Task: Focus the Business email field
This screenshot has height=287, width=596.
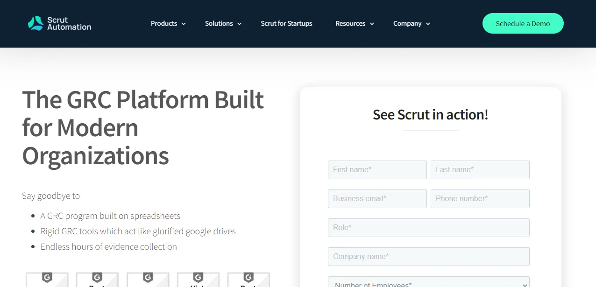Action: coord(377,199)
